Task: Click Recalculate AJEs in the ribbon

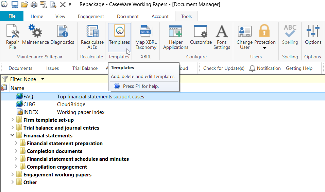Action: click(x=92, y=37)
